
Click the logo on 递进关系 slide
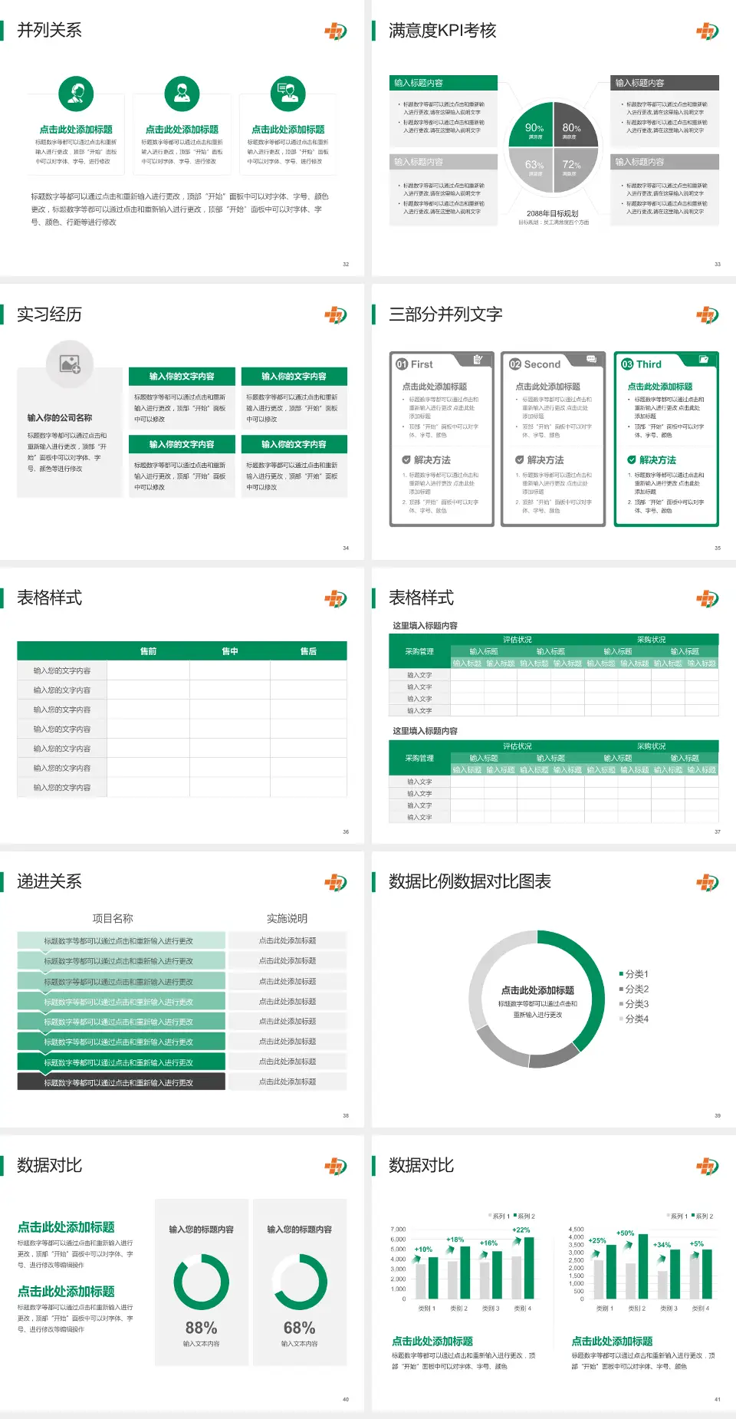click(335, 883)
